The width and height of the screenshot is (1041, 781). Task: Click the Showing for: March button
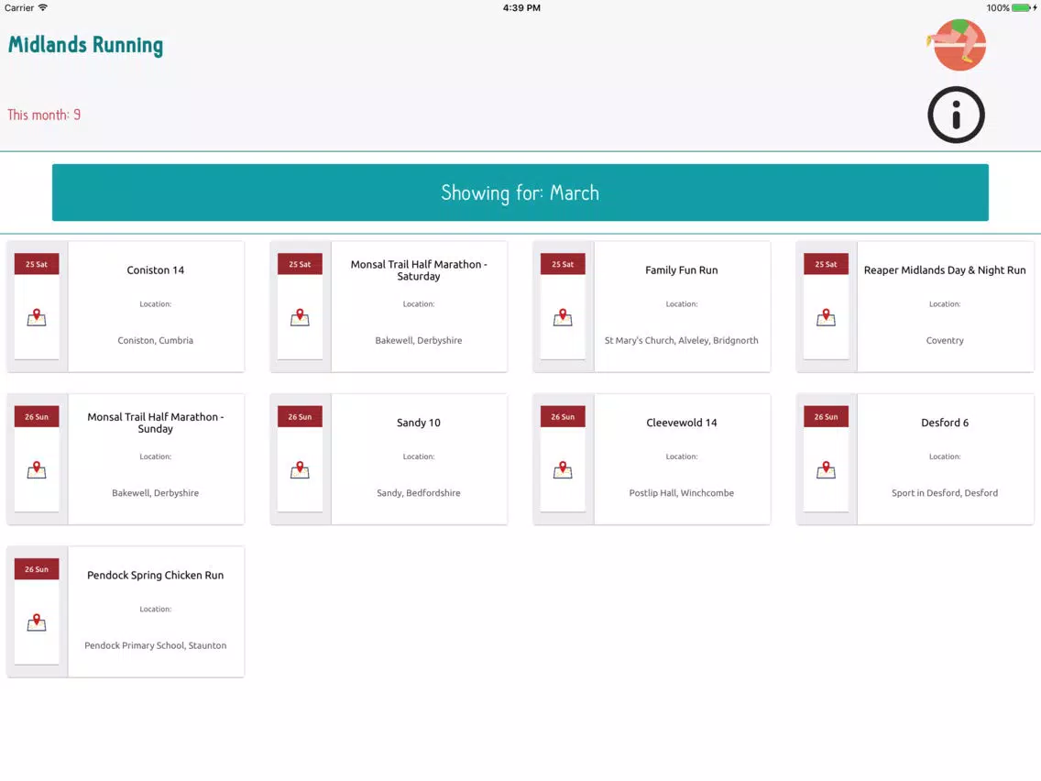point(520,192)
